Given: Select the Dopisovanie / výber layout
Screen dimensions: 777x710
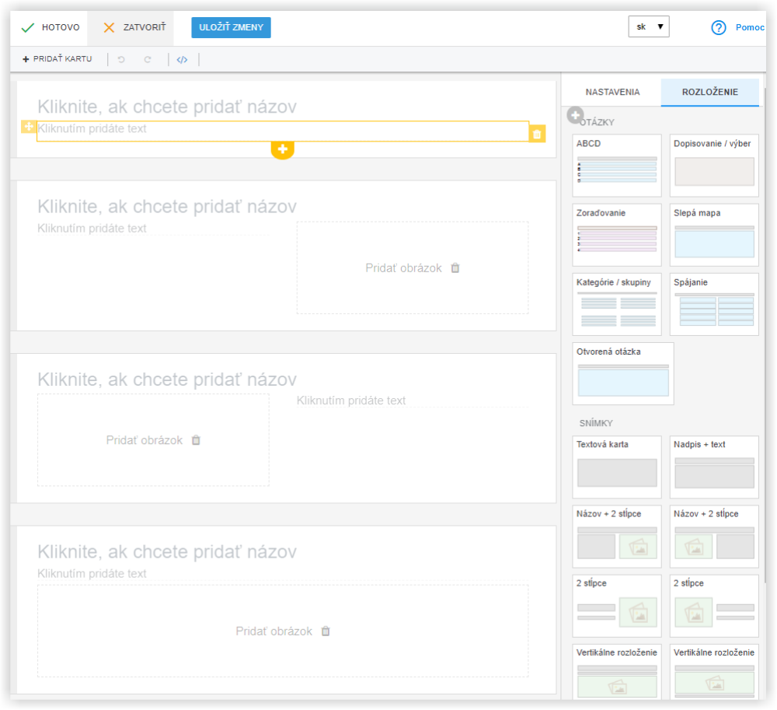Looking at the screenshot, I should coord(714,165).
